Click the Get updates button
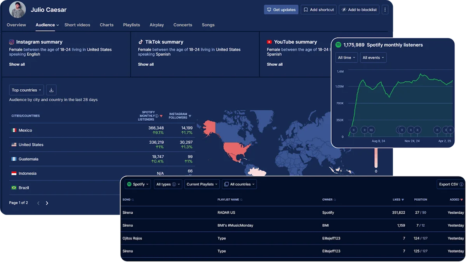 click(281, 10)
